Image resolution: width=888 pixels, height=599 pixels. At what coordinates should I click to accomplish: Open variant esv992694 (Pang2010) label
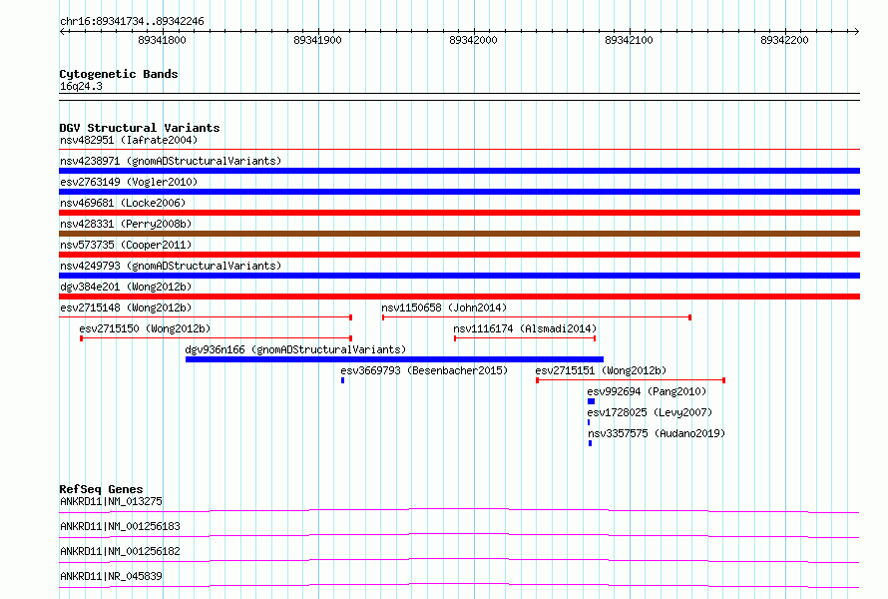pos(647,391)
